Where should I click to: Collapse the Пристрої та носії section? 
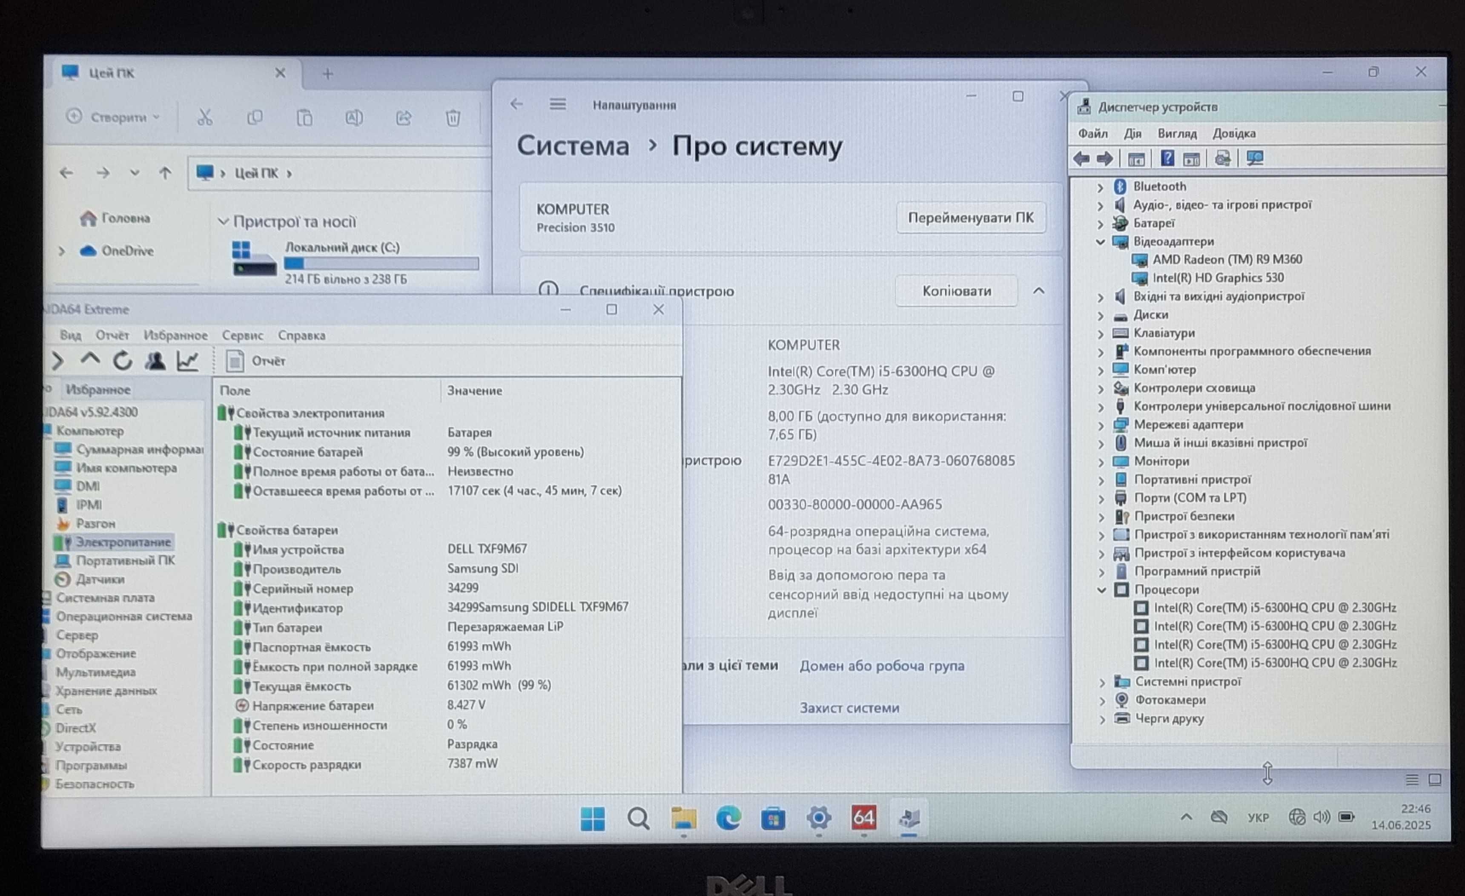pos(223,222)
